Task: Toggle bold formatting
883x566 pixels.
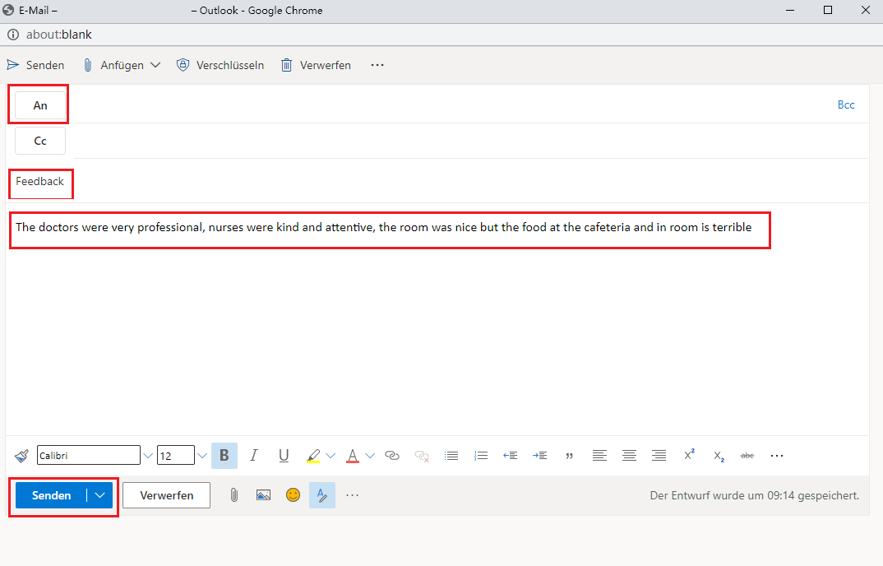Action: [x=224, y=456]
